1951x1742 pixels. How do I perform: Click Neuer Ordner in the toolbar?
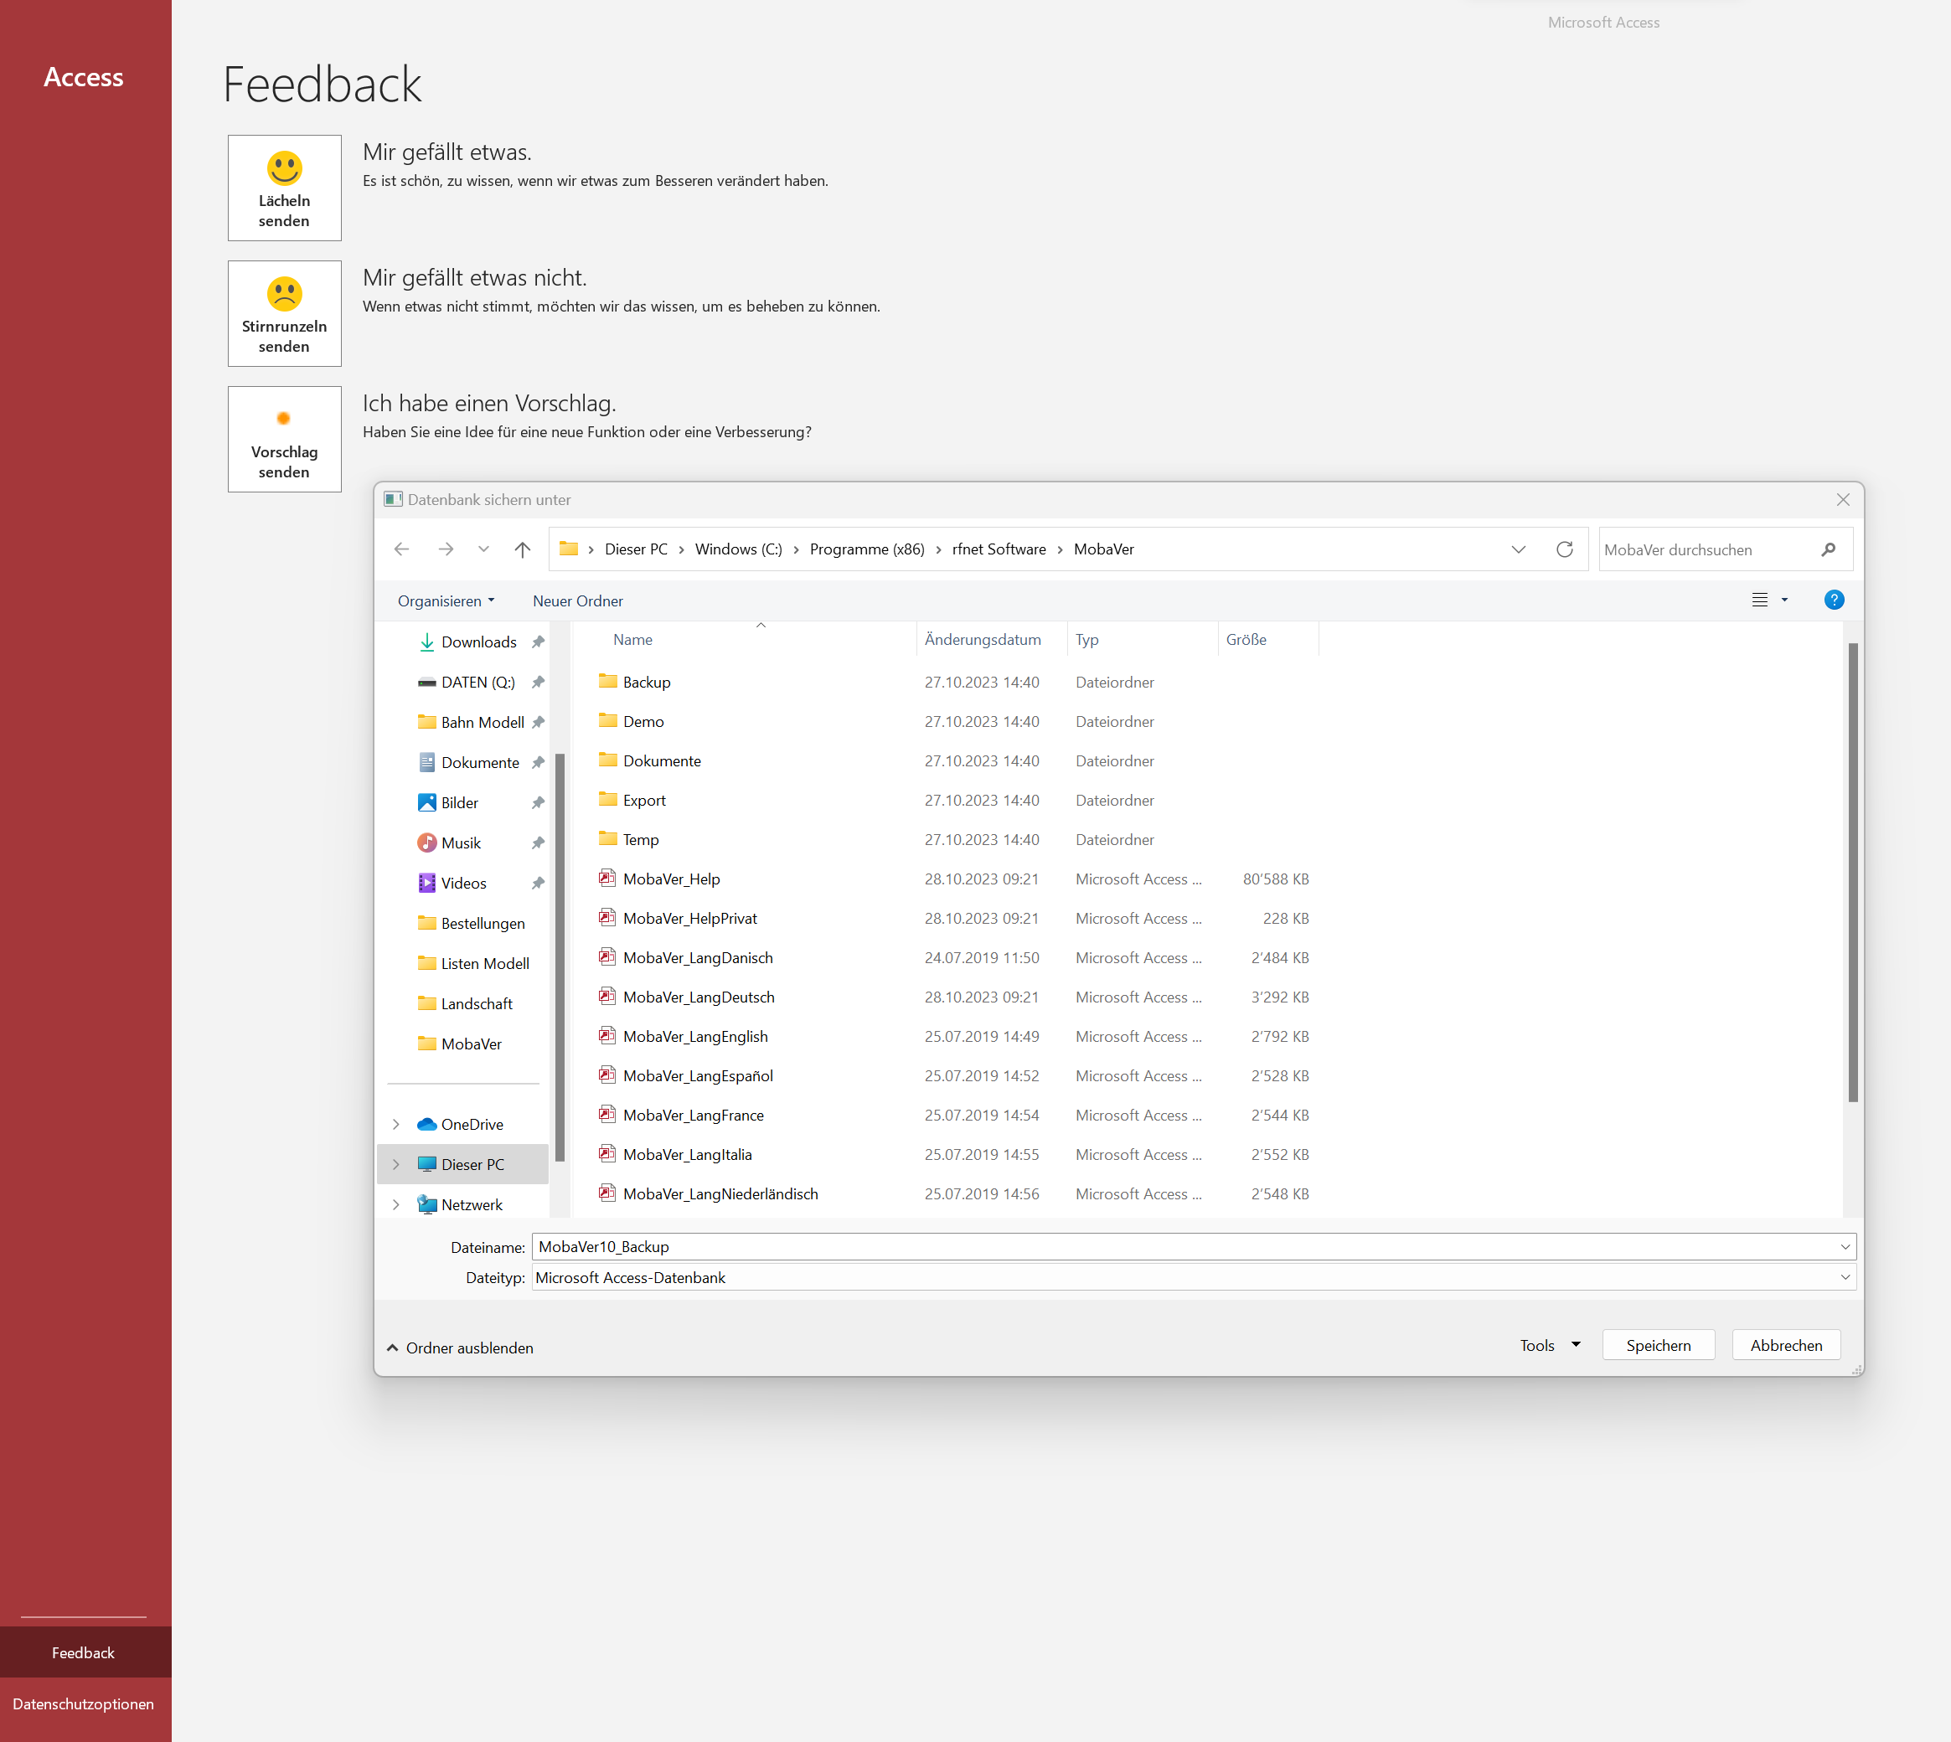click(x=577, y=601)
